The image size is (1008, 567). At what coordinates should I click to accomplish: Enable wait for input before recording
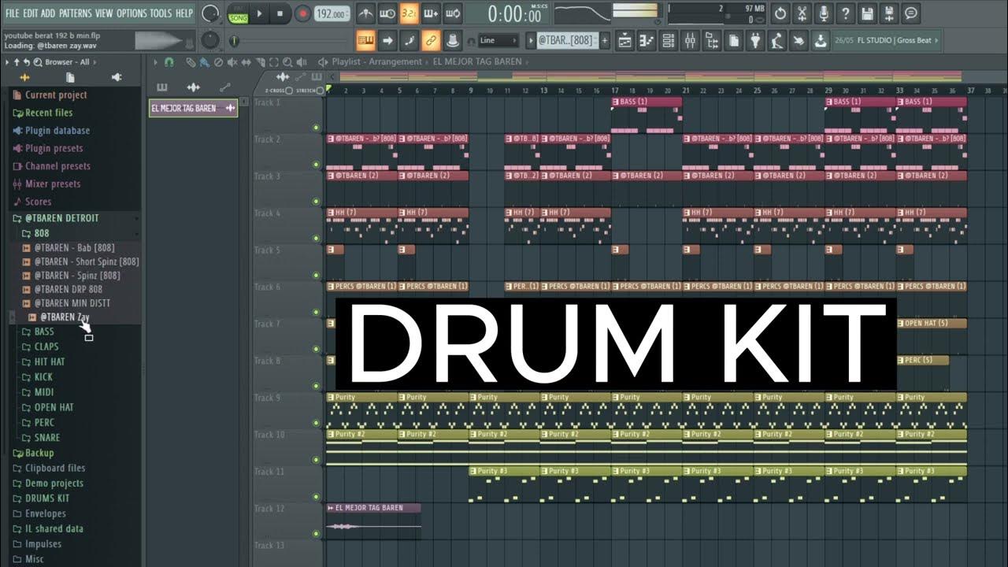coord(387,13)
